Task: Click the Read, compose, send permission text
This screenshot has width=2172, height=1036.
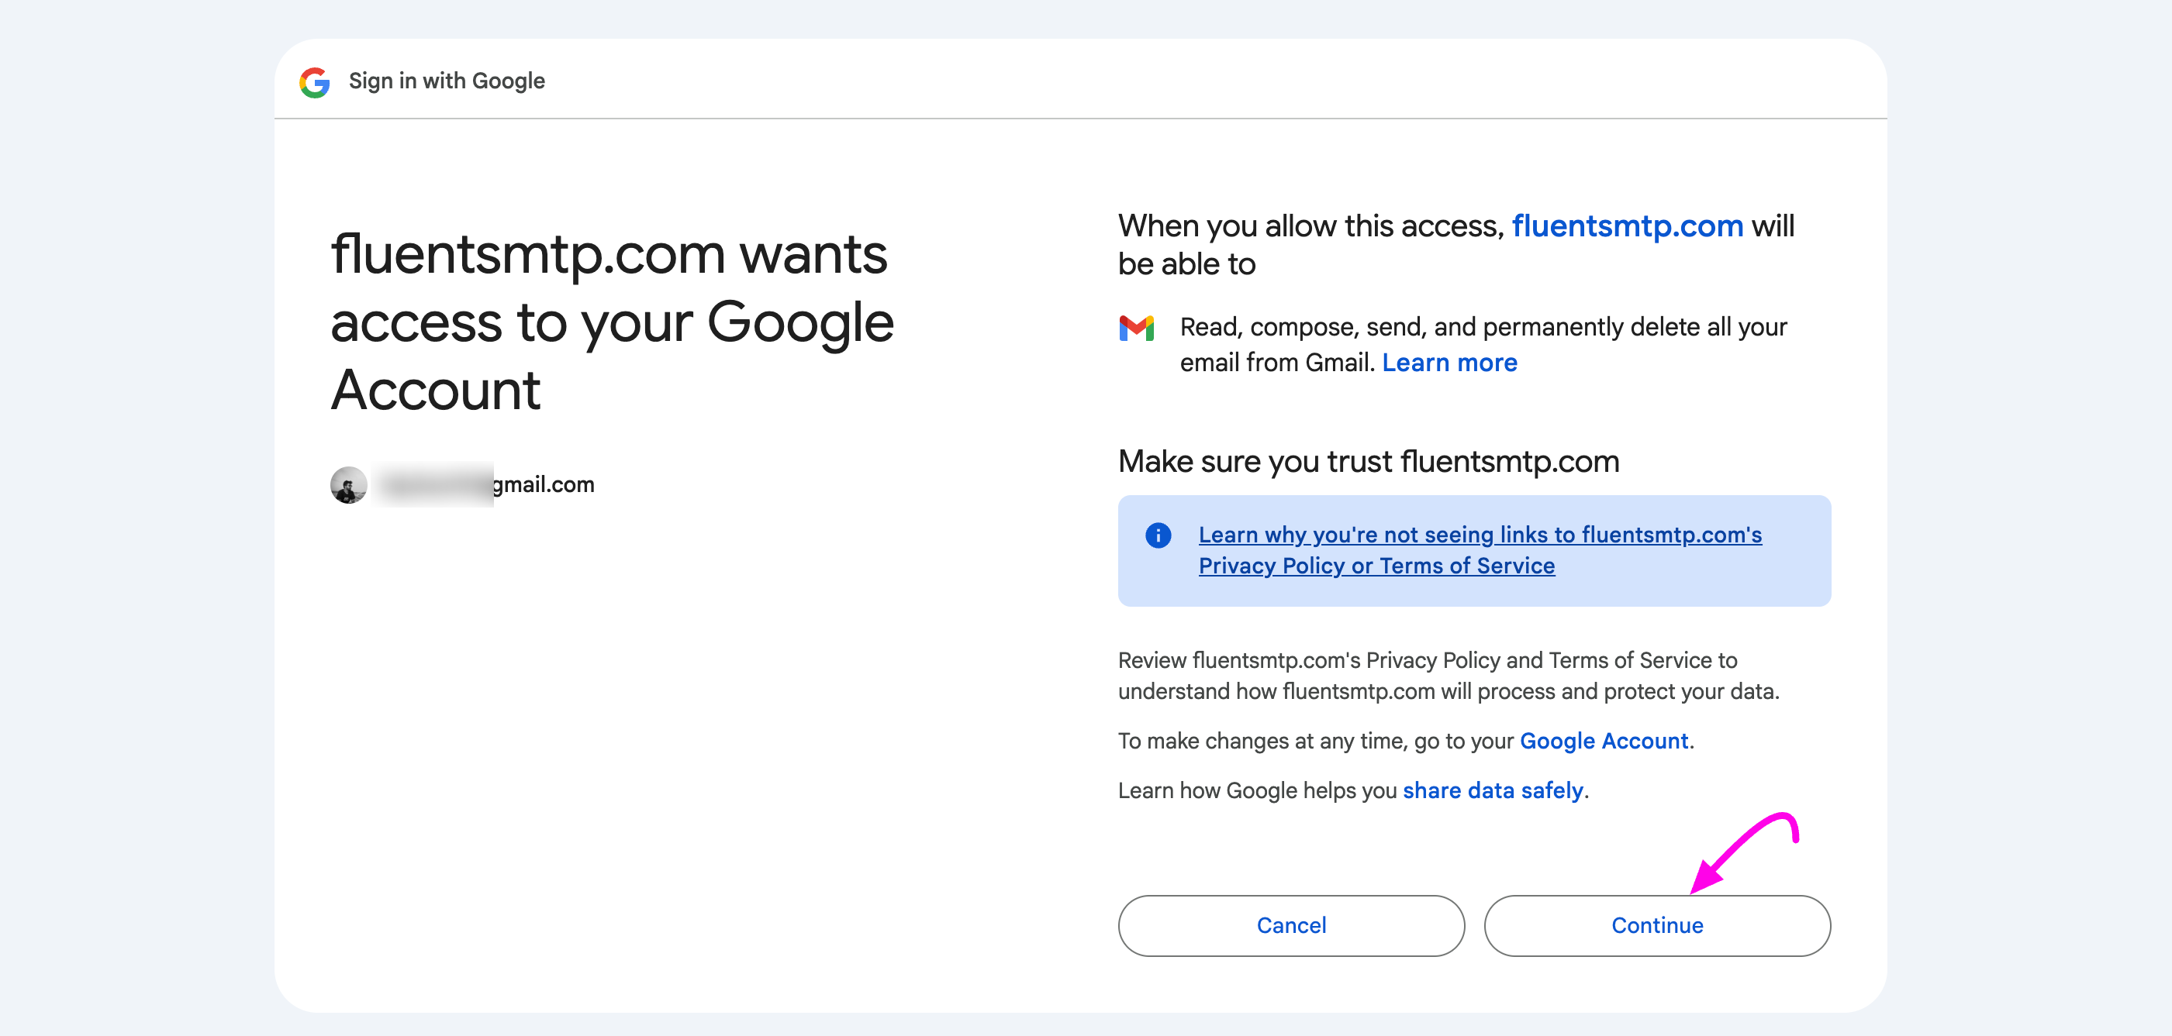Action: [1483, 345]
